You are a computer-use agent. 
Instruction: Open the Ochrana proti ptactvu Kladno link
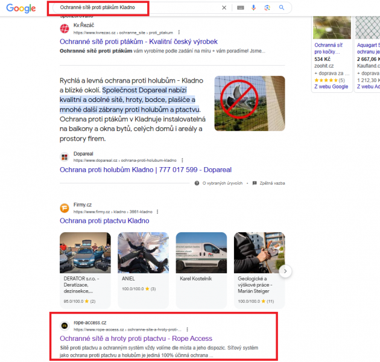104,221
